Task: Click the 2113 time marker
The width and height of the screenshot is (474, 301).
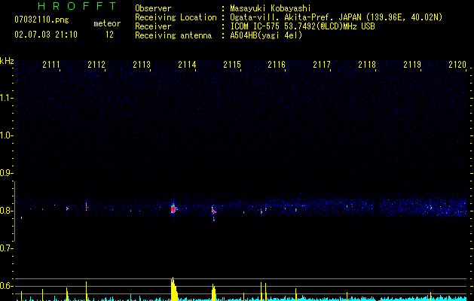Action: pos(142,65)
